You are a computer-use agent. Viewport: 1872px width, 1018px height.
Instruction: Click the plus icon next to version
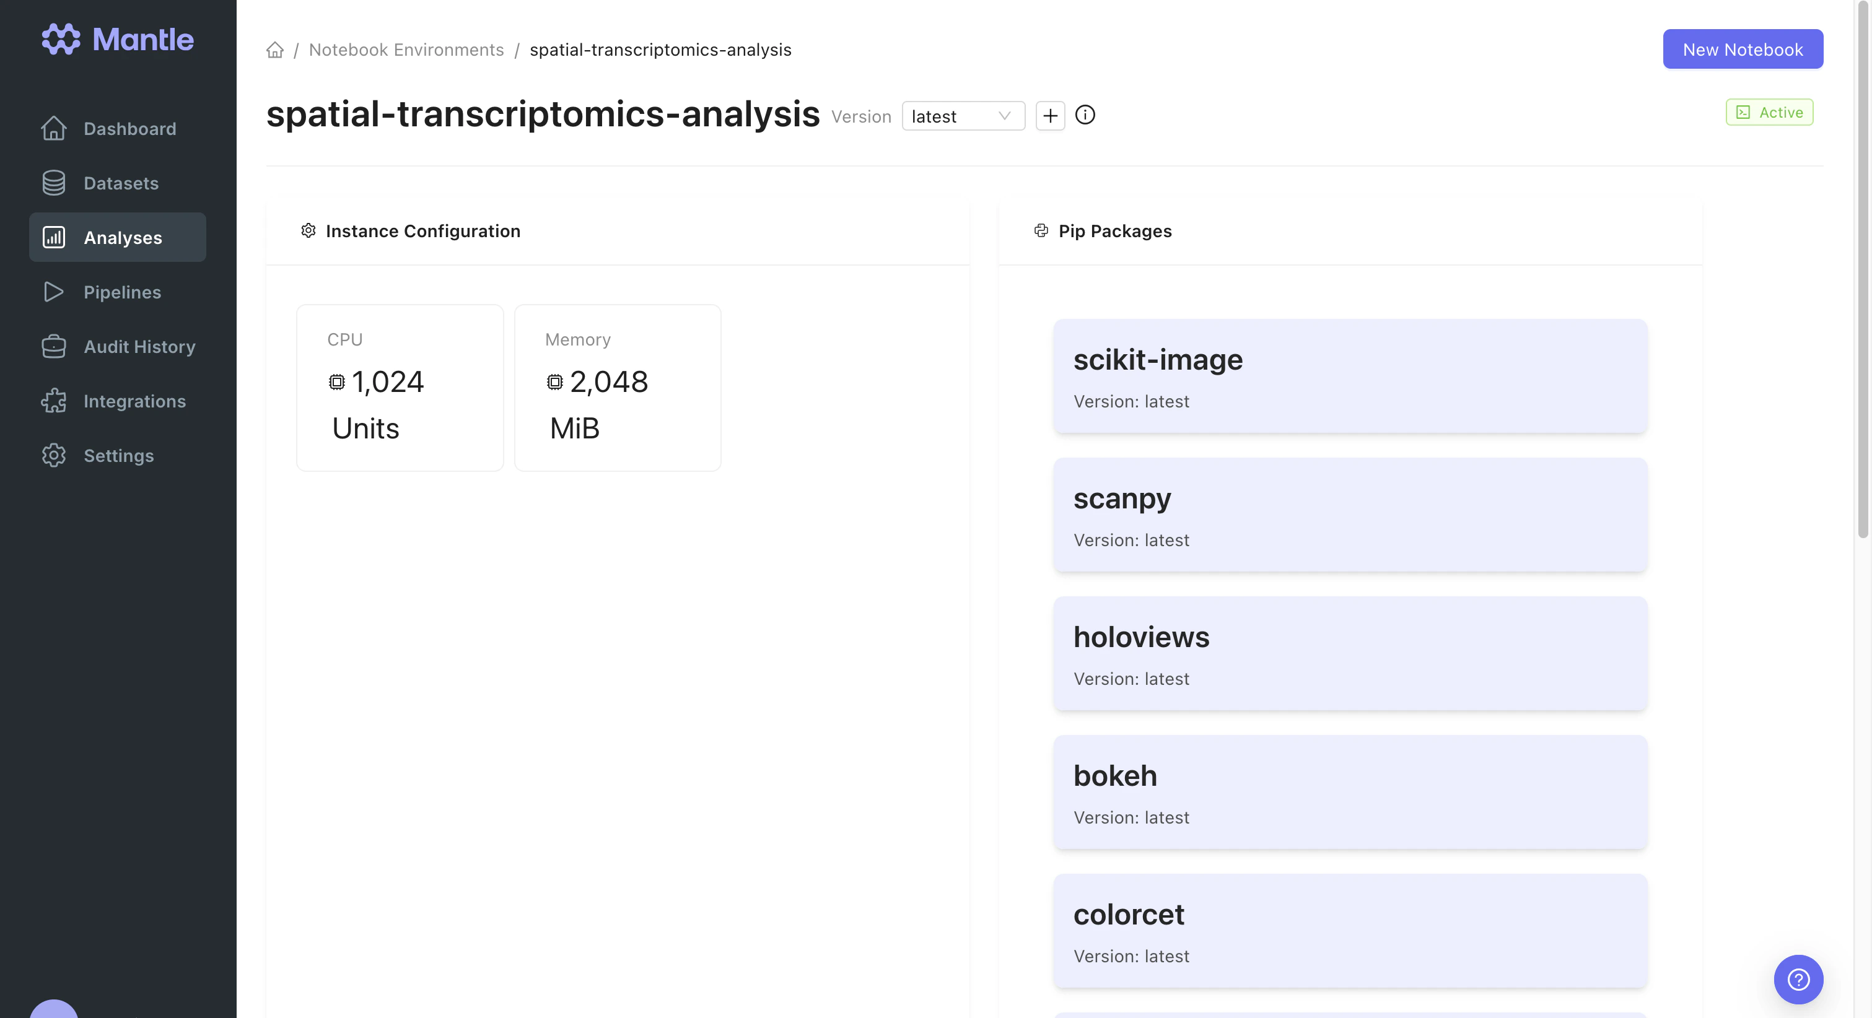1050,116
